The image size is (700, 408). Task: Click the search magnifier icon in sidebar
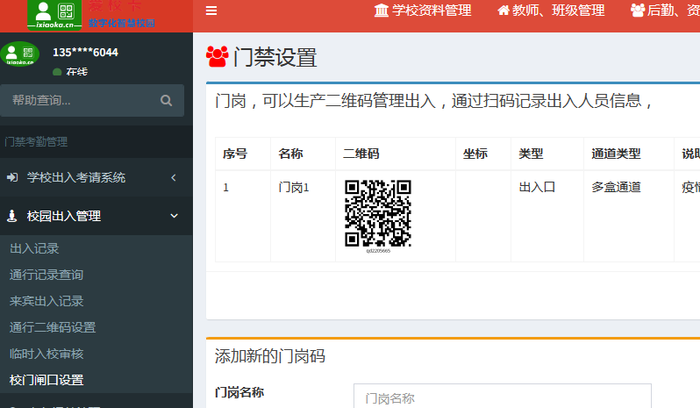(166, 100)
